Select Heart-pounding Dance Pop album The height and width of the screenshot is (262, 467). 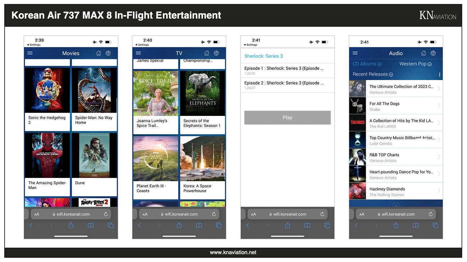pos(396,174)
